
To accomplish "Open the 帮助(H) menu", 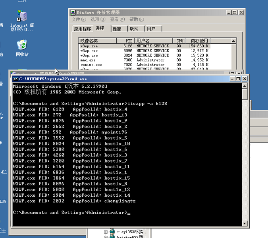I will coord(136,19).
